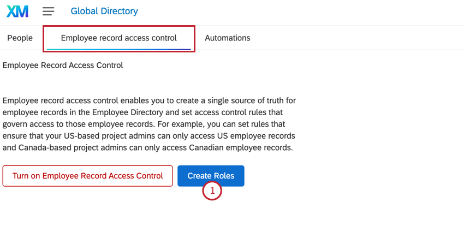Go to the Automations tab

tap(227, 38)
